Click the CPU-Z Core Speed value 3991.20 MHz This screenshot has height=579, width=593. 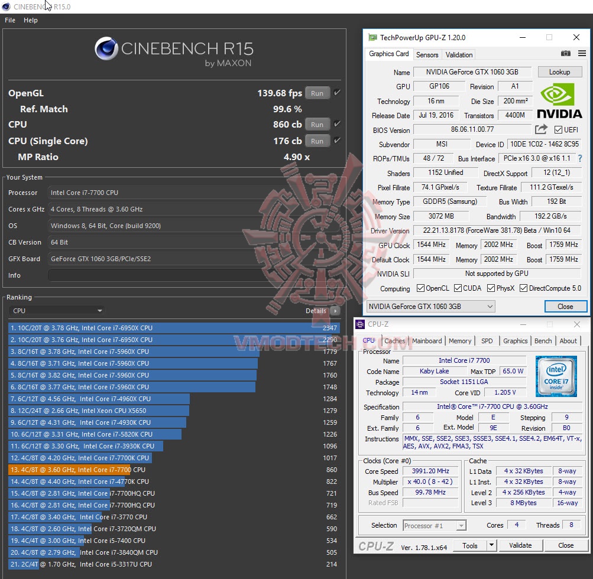tap(430, 471)
